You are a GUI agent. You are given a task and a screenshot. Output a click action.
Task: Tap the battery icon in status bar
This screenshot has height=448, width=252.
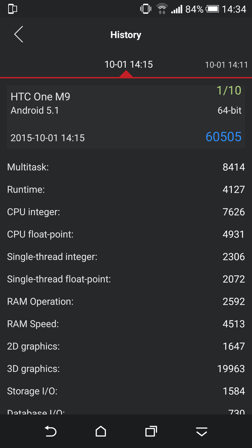tap(212, 9)
